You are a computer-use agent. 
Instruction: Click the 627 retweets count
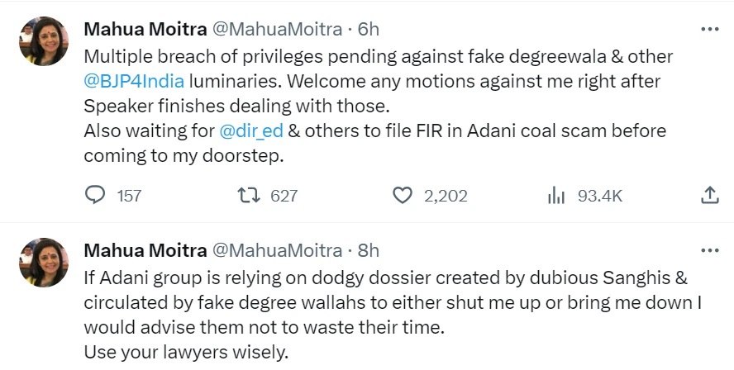click(x=284, y=196)
